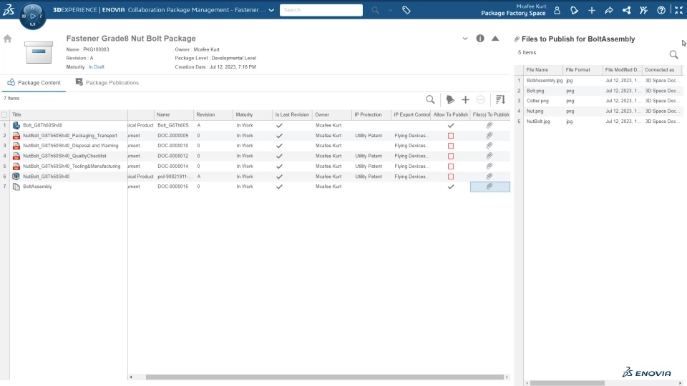Search within package content list
Image resolution: width=687 pixels, height=386 pixels.
click(x=430, y=100)
